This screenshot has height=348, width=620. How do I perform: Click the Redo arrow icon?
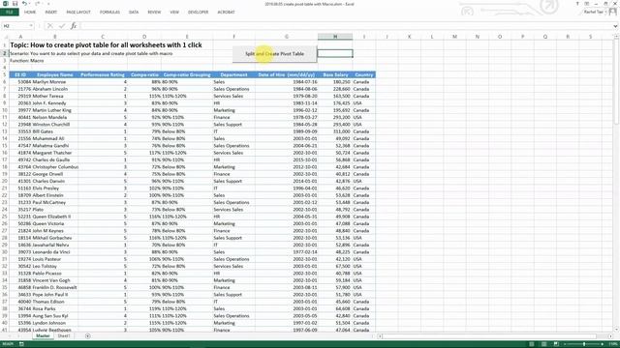click(38, 4)
